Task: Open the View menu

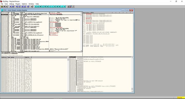Action: pos(6,4)
